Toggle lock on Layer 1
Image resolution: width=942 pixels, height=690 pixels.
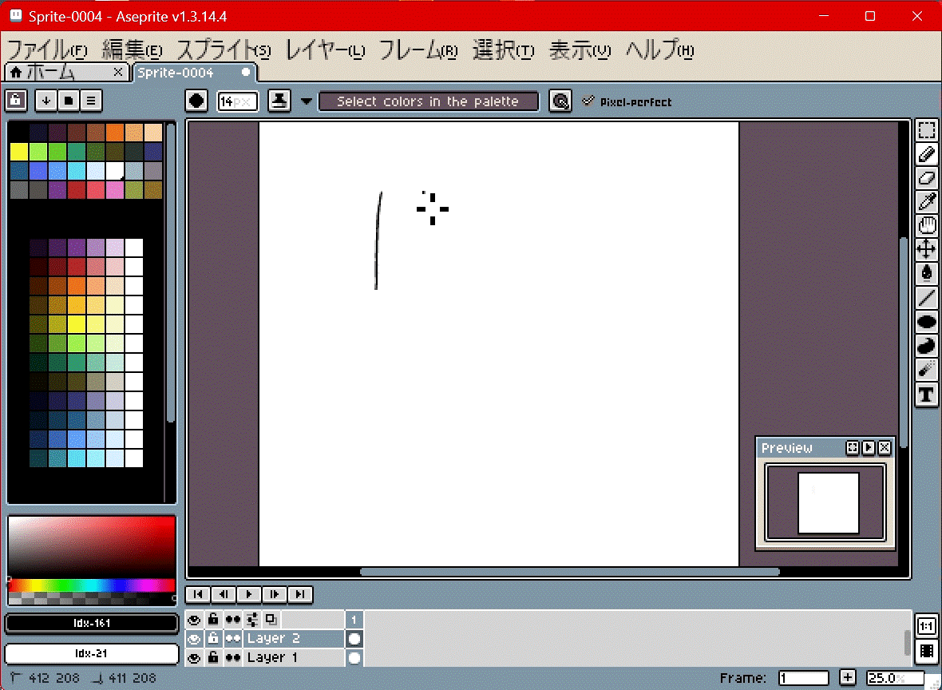tap(213, 657)
